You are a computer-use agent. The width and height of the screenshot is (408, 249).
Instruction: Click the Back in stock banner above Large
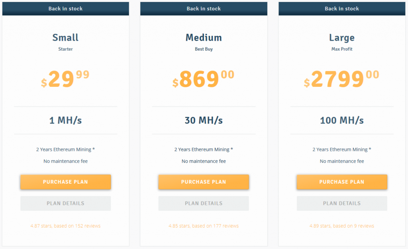coord(342,9)
